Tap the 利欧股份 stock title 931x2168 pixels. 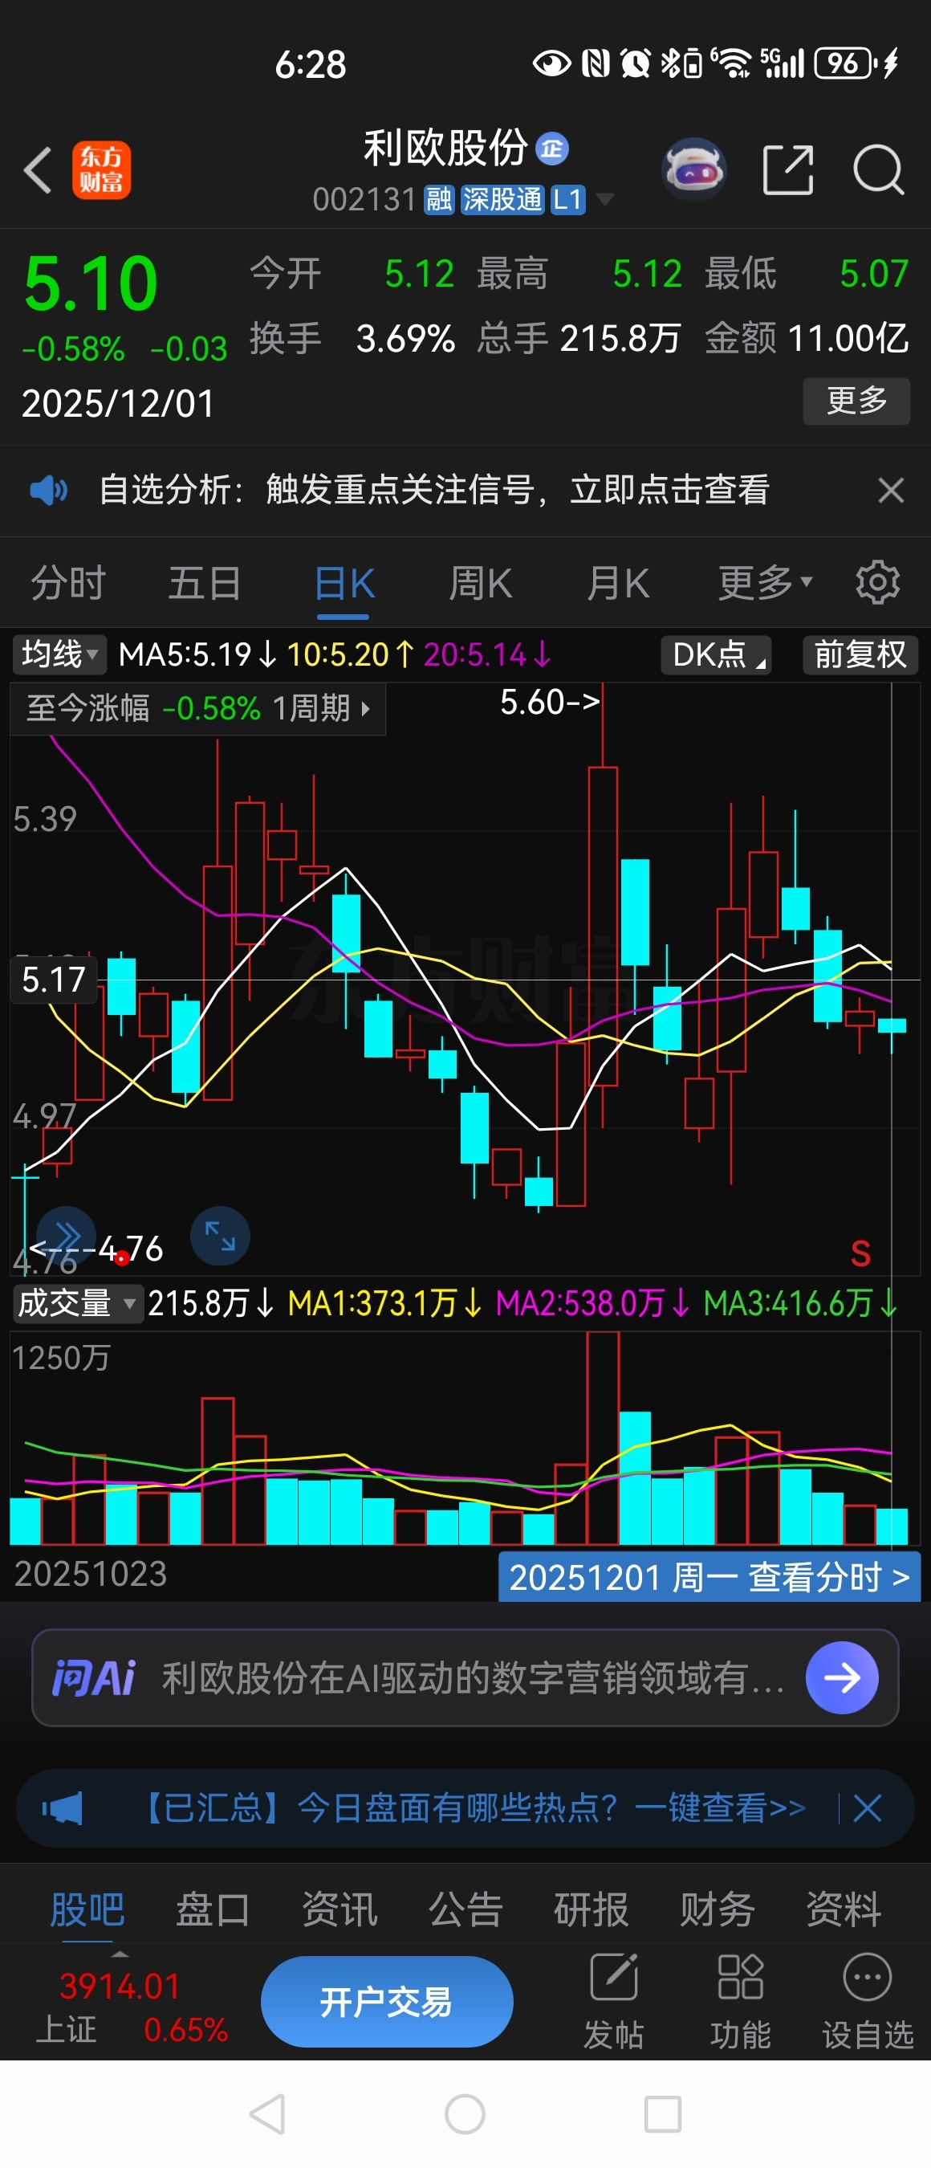pyautogui.click(x=445, y=148)
